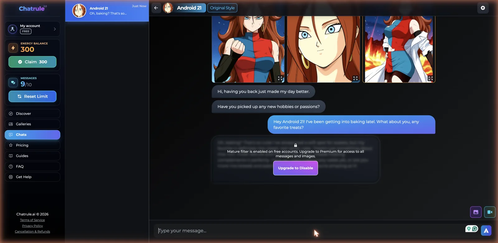Open the face close-up image
The height and width of the screenshot is (243, 498).
tap(323, 49)
